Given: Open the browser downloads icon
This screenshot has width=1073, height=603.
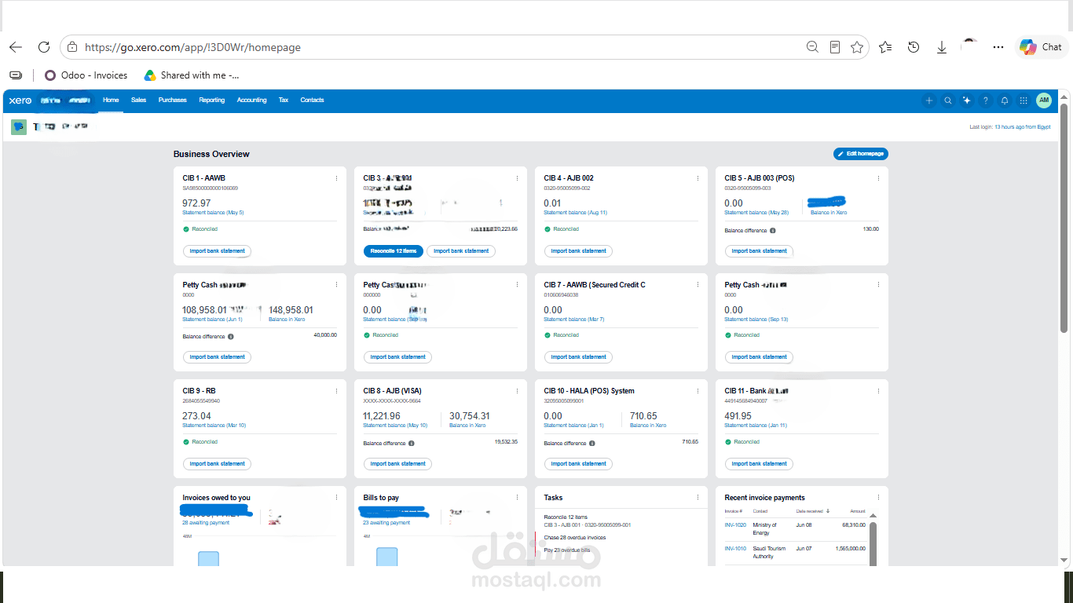Looking at the screenshot, I should (942, 47).
